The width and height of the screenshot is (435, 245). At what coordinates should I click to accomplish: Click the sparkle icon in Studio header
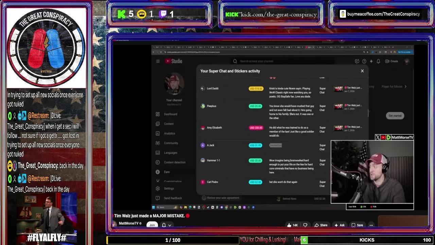tap(371, 61)
